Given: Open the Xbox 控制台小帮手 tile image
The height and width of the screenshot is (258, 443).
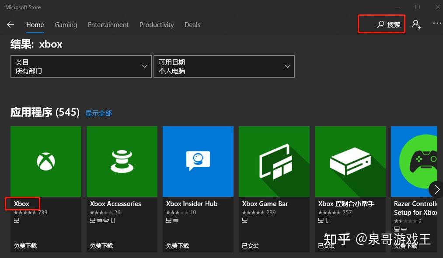Looking at the screenshot, I should click(x=350, y=161).
